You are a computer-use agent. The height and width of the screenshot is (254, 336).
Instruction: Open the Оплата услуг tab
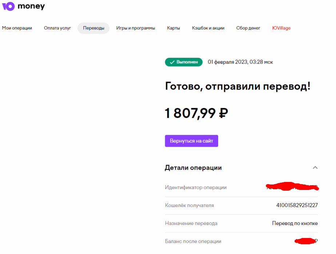57,28
